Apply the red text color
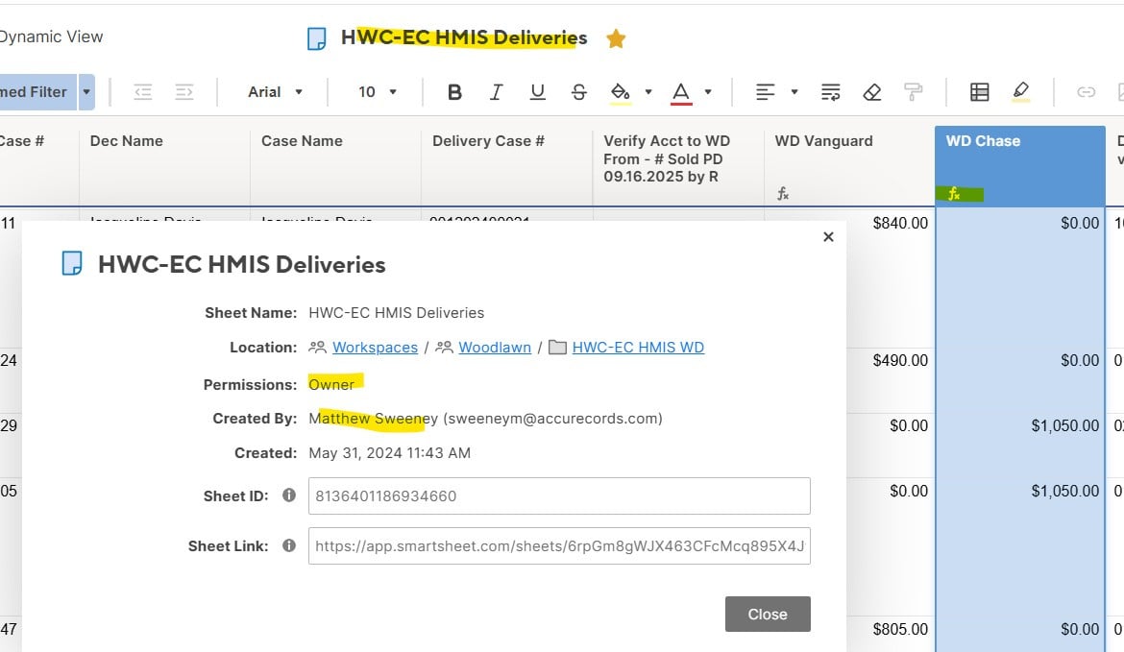This screenshot has height=652, width=1124. (681, 92)
